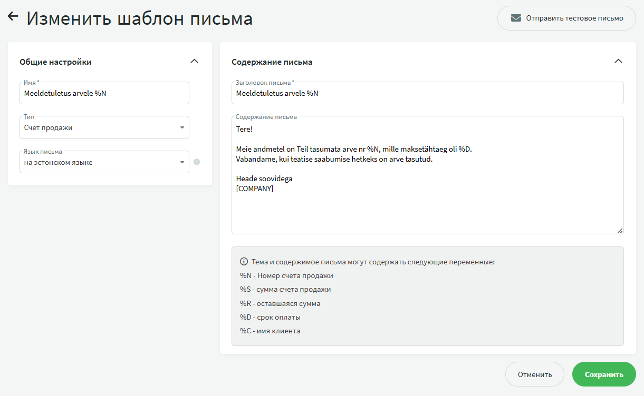Click the envelope icon for test email
The width and height of the screenshot is (644, 396).
click(x=516, y=18)
